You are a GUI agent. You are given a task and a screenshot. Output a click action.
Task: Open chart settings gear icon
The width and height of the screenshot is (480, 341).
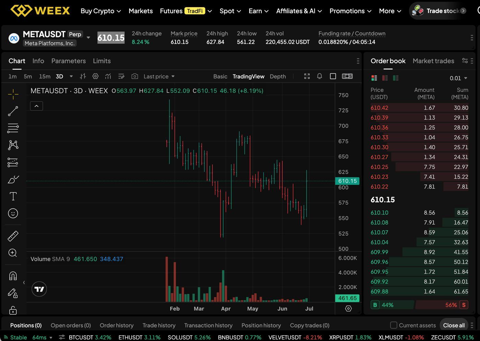(96, 76)
